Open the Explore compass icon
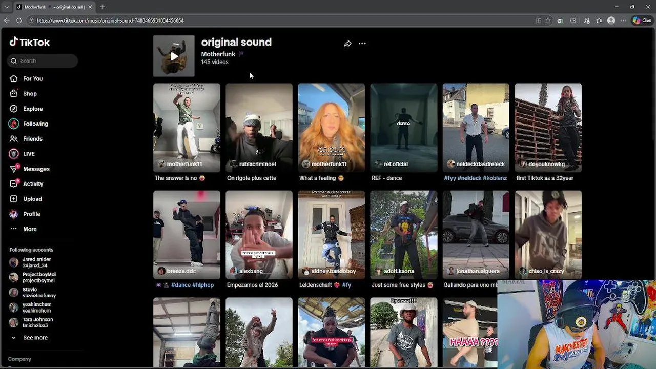This screenshot has width=656, height=369. (14, 109)
